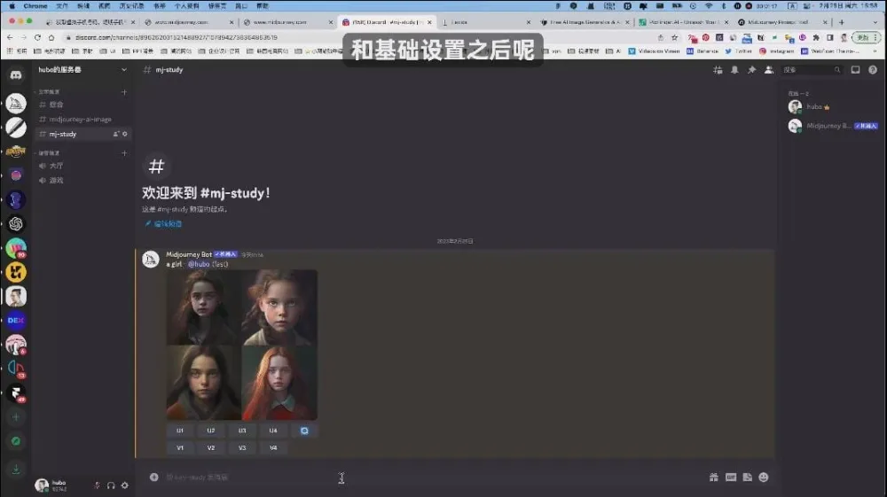The height and width of the screenshot is (497, 887).
Task: Click the notification bell icon in header
Action: coord(734,70)
